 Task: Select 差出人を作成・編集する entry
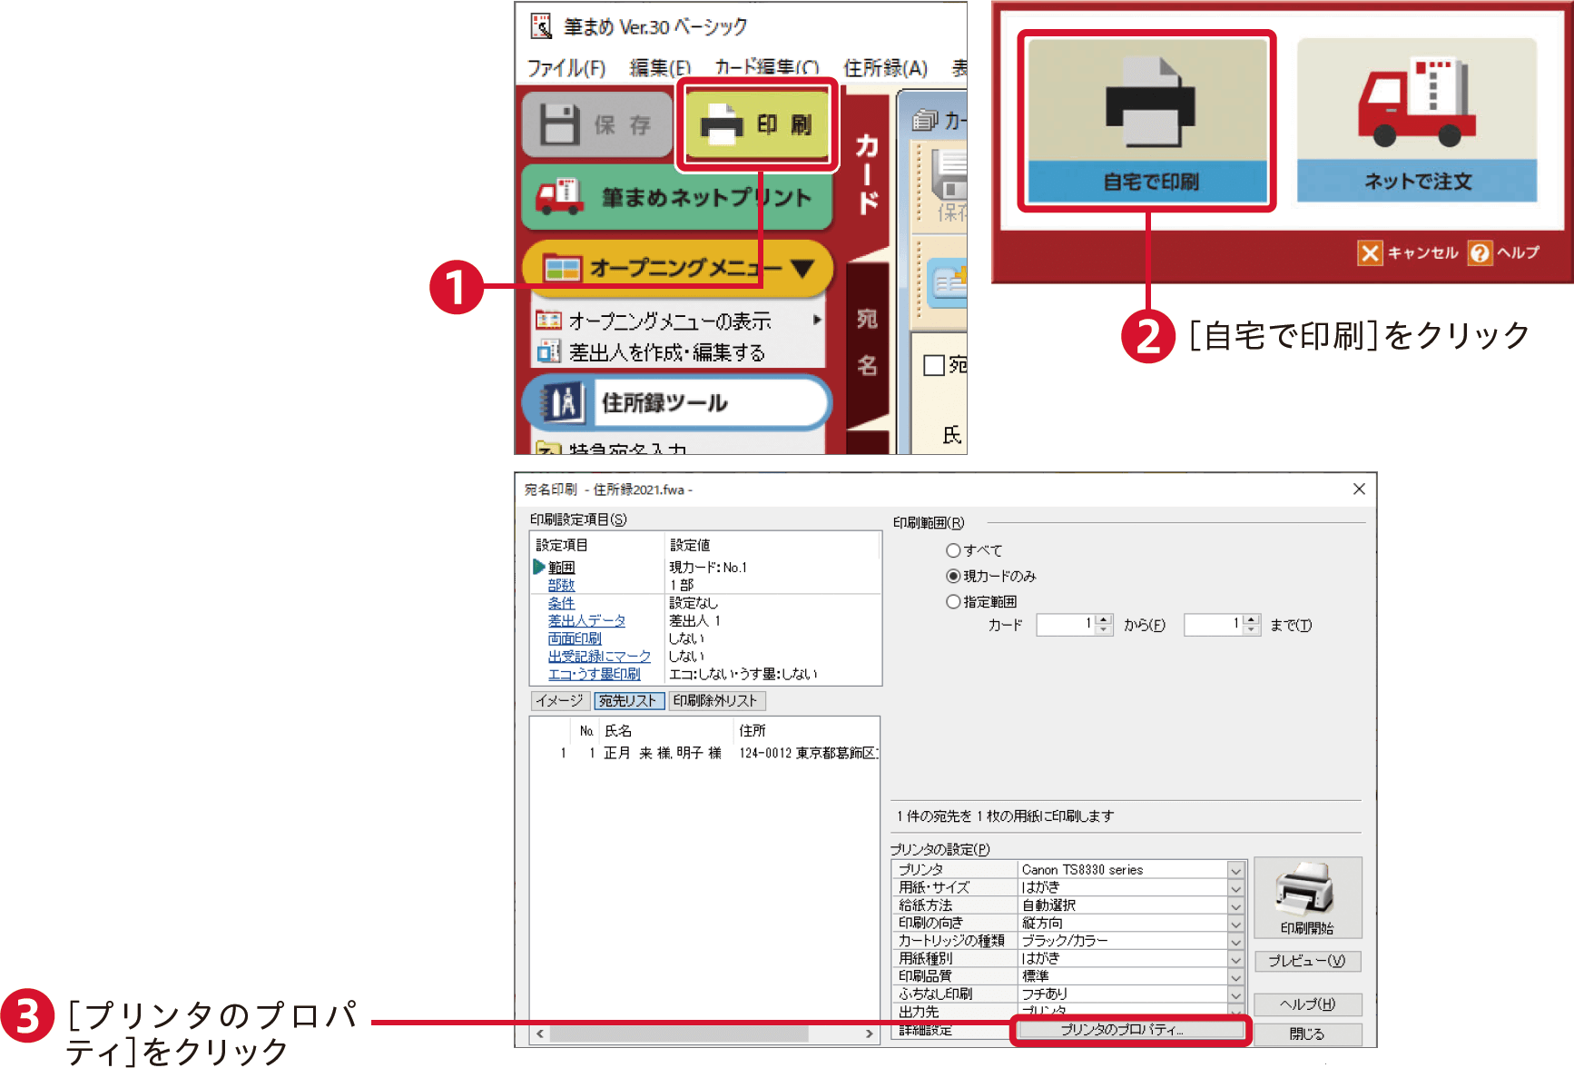pyautogui.click(x=651, y=351)
